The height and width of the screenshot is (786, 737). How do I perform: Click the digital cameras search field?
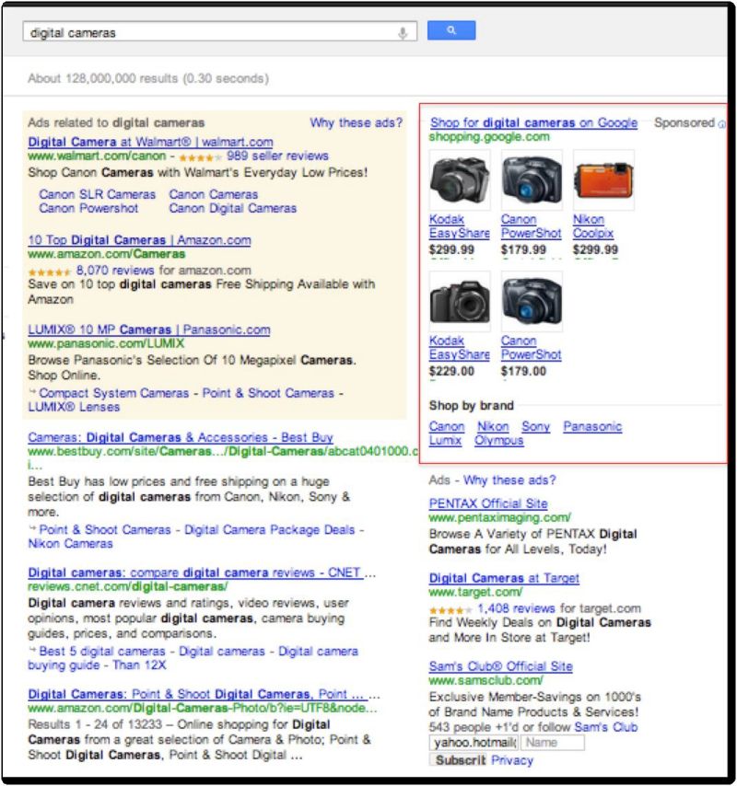coord(184,29)
